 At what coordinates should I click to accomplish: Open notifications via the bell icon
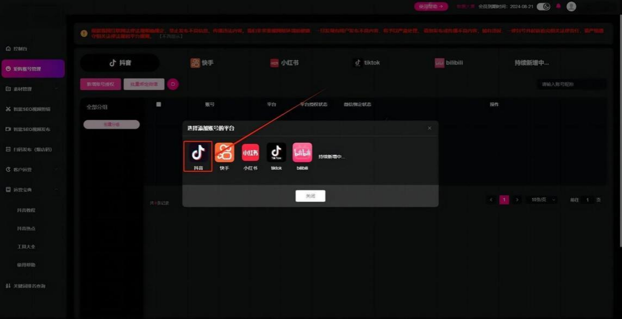coord(558,7)
